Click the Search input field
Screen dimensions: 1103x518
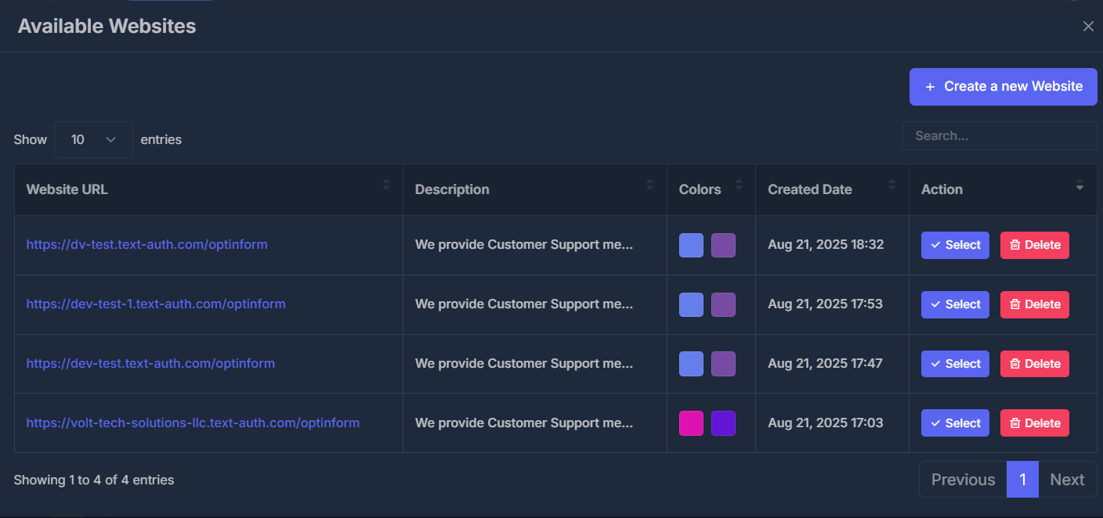pyautogui.click(x=999, y=136)
